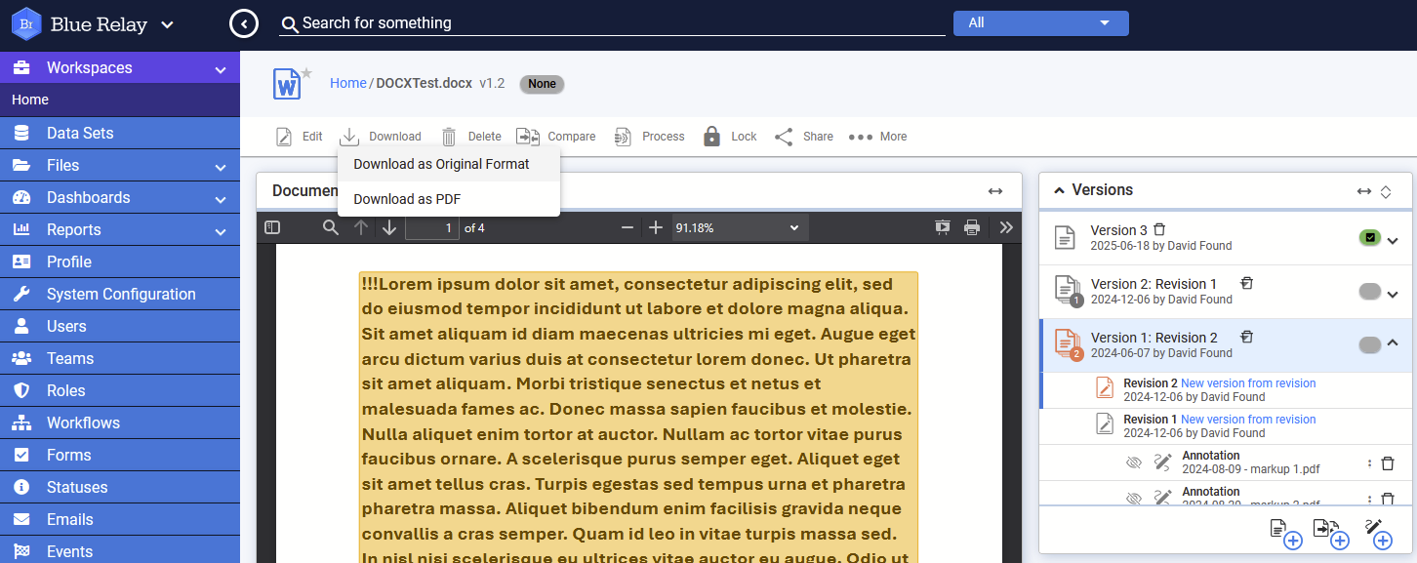Show the markup 1.pdf annotation using the eye icon
1417x563 pixels.
tap(1133, 462)
